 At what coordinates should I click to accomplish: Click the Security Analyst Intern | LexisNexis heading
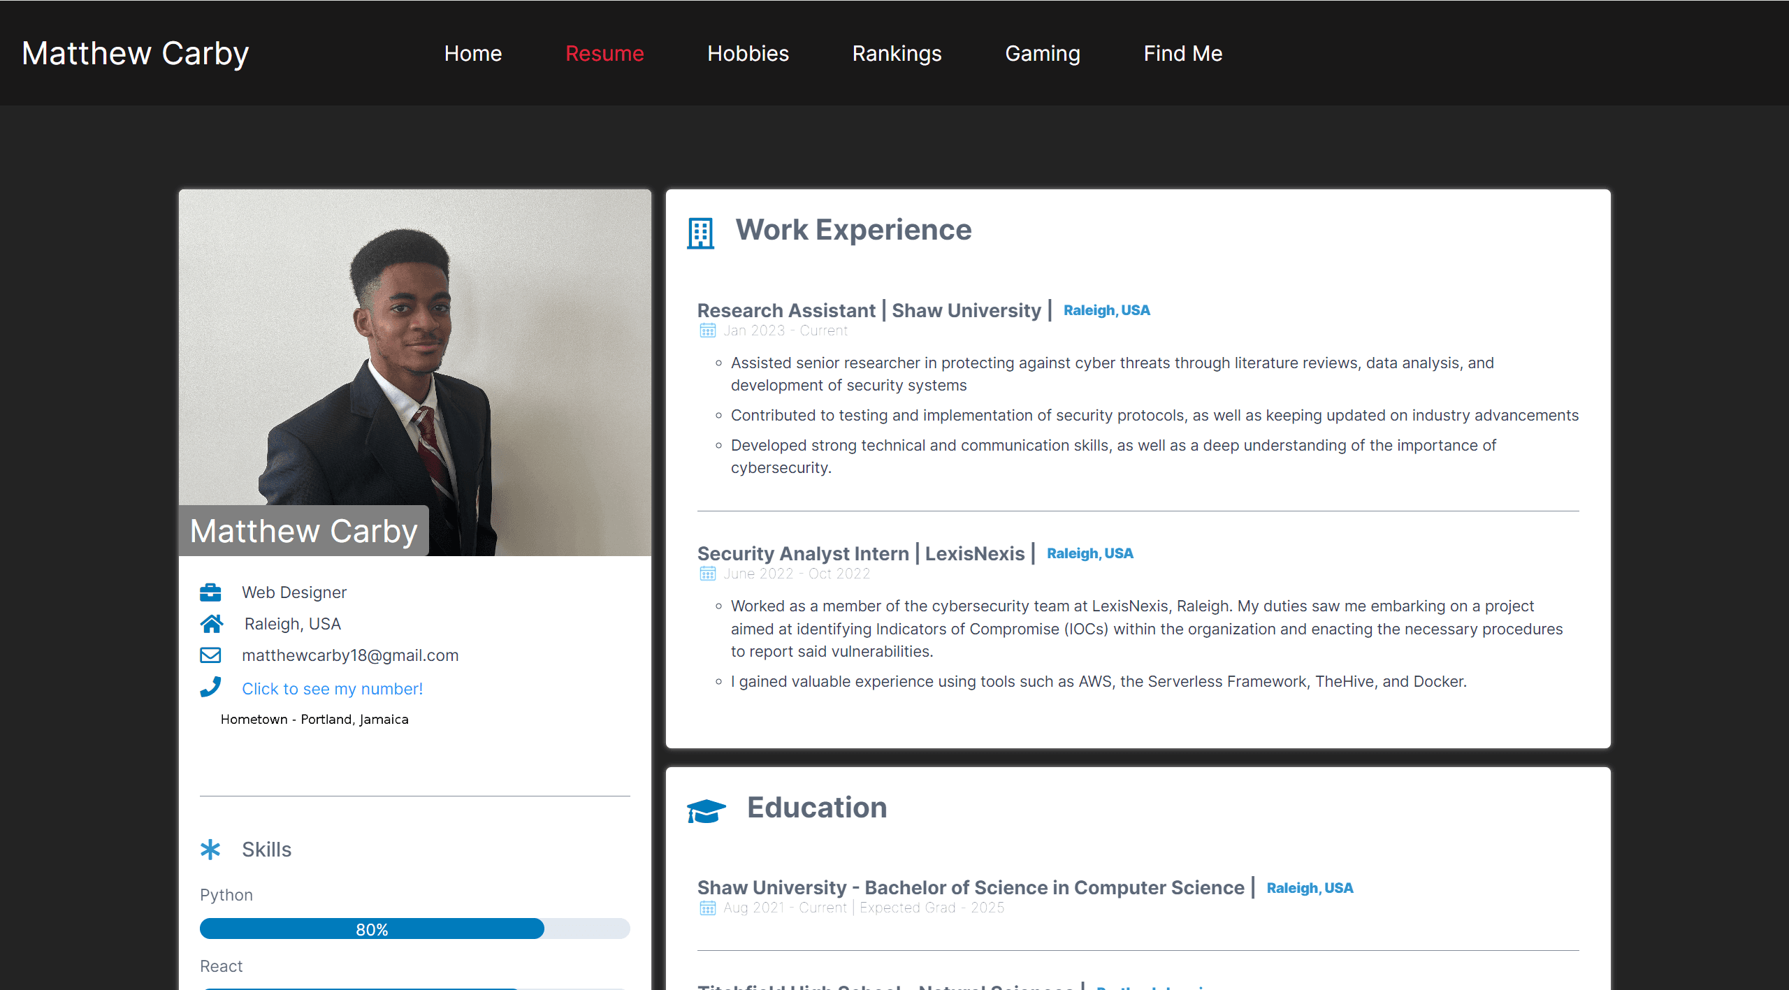[x=866, y=553]
